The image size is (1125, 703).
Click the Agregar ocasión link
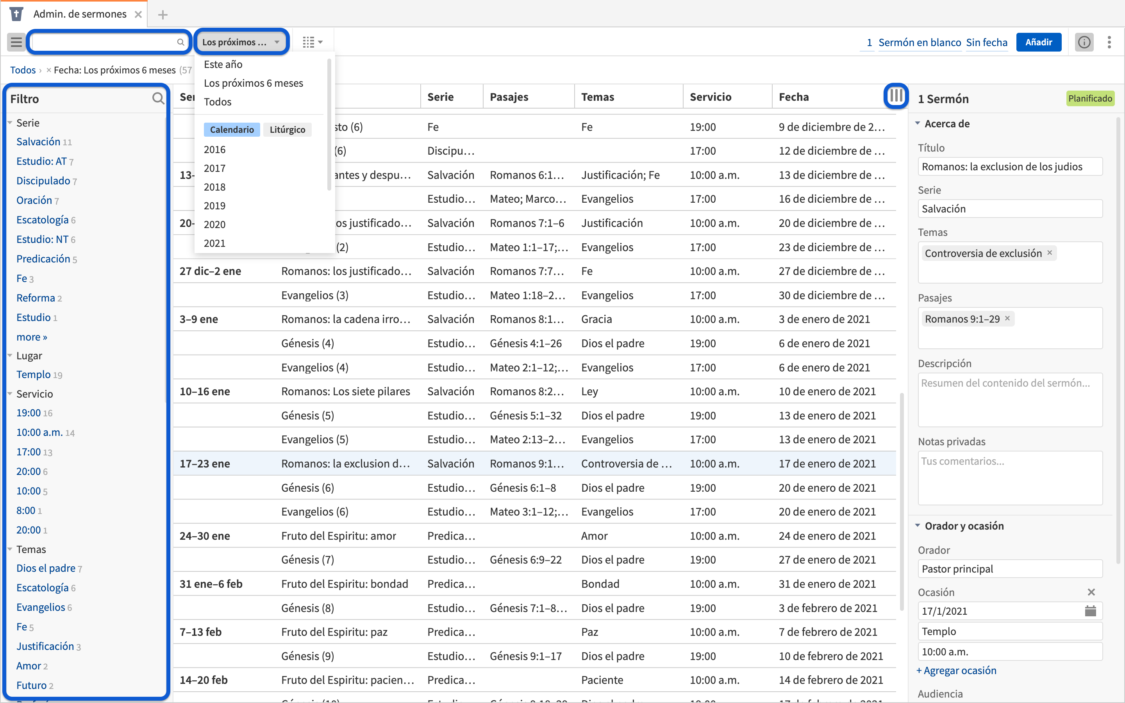click(x=956, y=671)
